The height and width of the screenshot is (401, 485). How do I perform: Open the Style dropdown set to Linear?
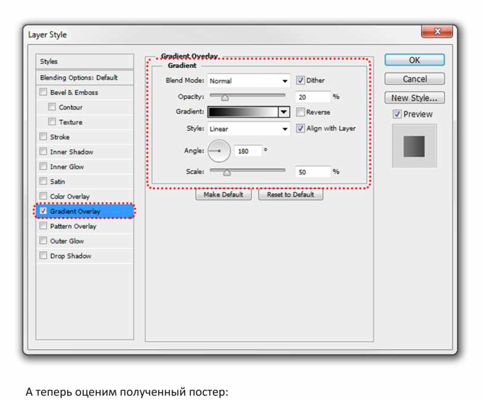[248, 129]
